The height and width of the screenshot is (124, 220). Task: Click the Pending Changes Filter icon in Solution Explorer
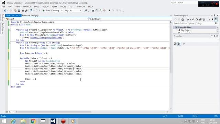(188, 20)
